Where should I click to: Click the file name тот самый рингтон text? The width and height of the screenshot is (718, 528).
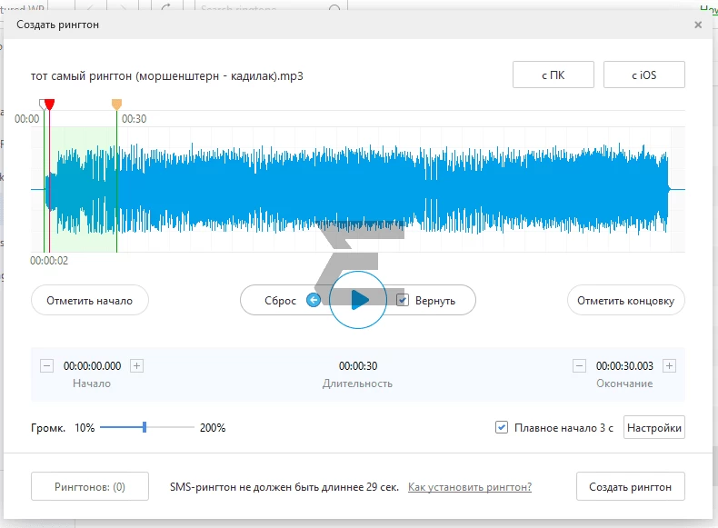click(x=166, y=76)
